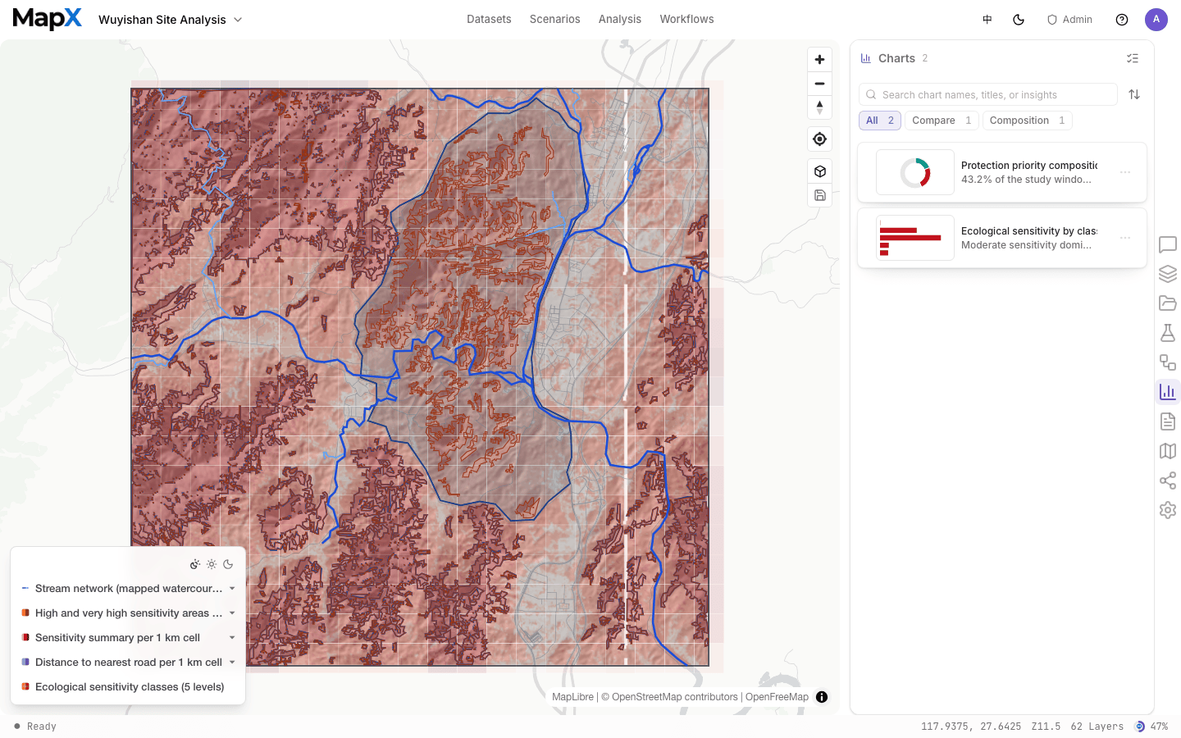Toggle the 3D cube map view
The image size is (1181, 738).
[819, 171]
